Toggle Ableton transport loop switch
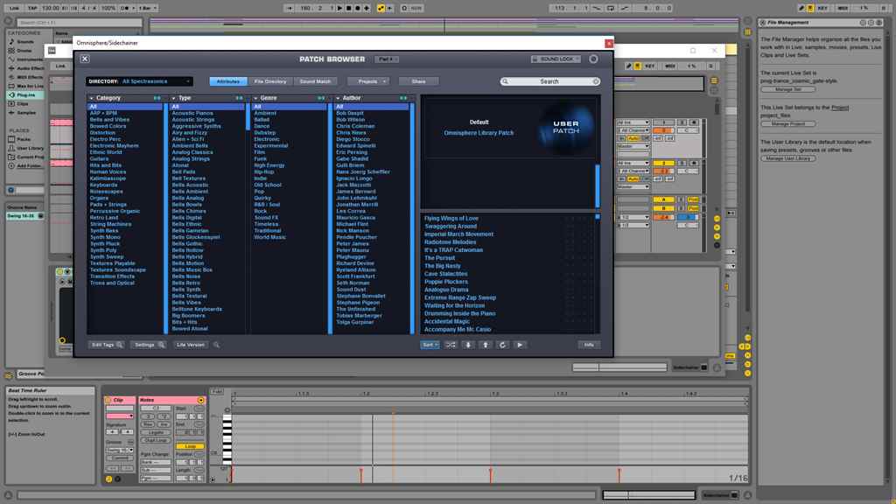This screenshot has width=896, height=504. click(x=610, y=8)
